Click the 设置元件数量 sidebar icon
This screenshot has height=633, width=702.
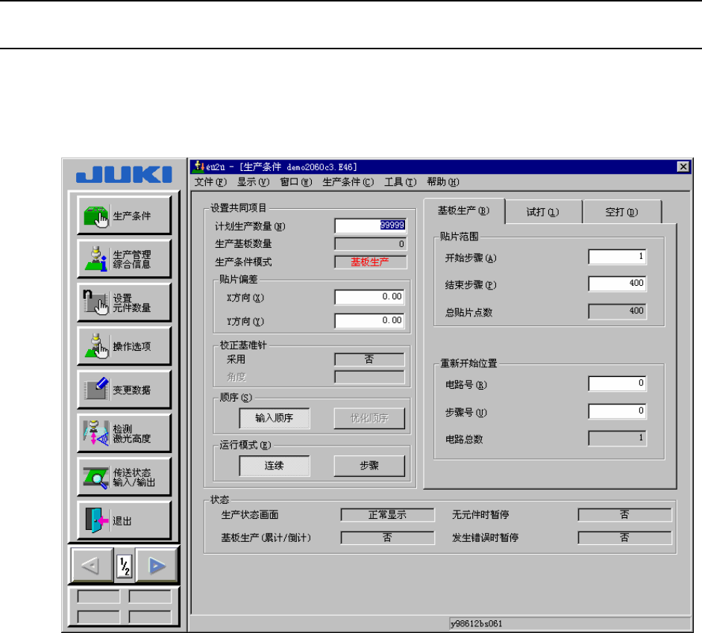click(124, 302)
